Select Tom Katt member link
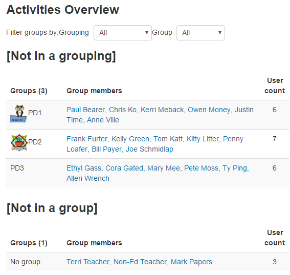The image size is (290, 275). [168, 139]
